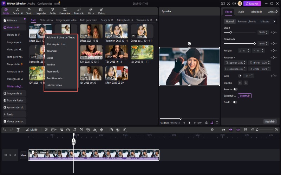
Task: Toggle the Reverter switch
Action: (x=235, y=89)
